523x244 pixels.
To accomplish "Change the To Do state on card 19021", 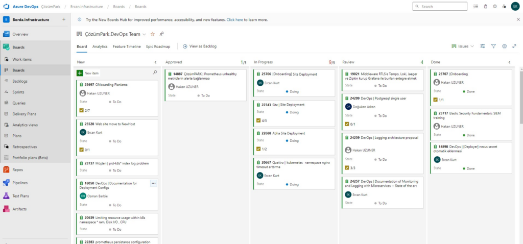I will pyautogui.click(x=381, y=86).
